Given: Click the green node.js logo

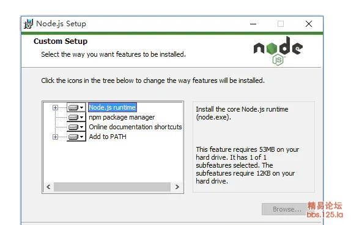Looking at the screenshot, I should point(278,51).
